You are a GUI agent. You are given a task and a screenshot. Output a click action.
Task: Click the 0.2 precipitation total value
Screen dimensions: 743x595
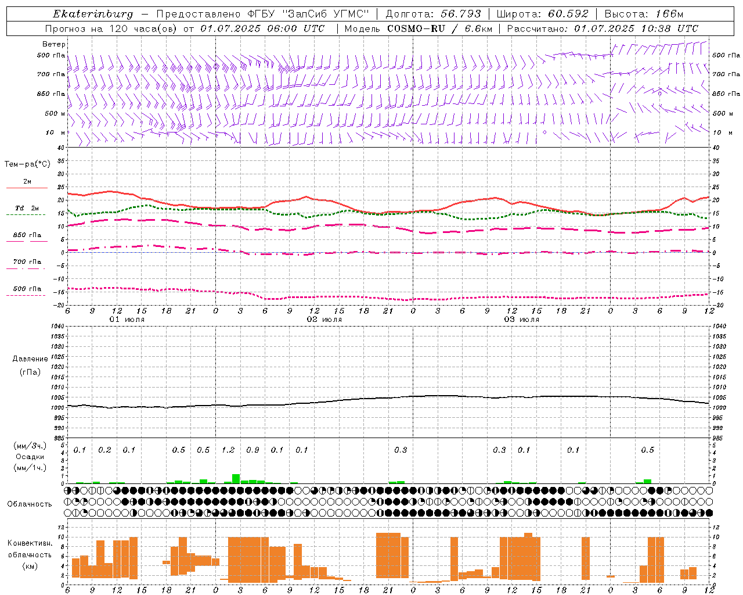click(104, 450)
